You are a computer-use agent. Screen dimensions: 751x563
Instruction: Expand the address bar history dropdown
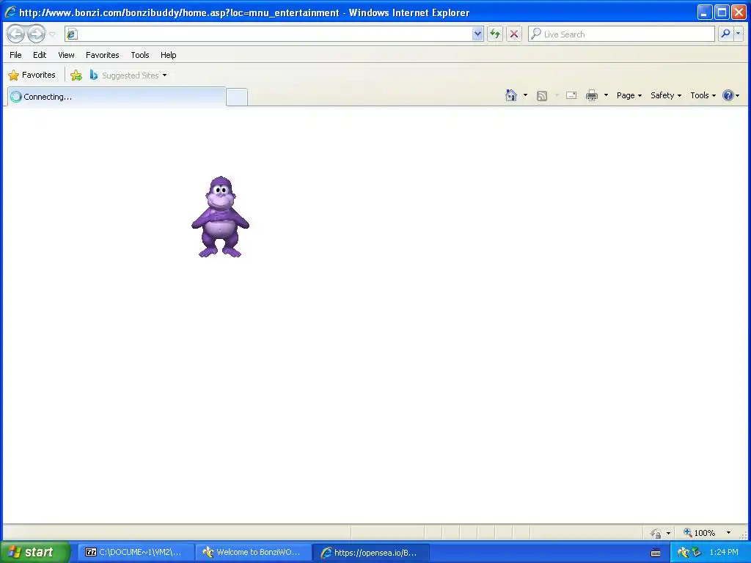[477, 34]
